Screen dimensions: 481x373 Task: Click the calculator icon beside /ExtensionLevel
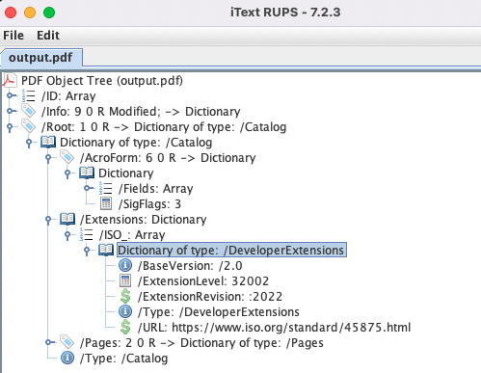[x=125, y=281]
